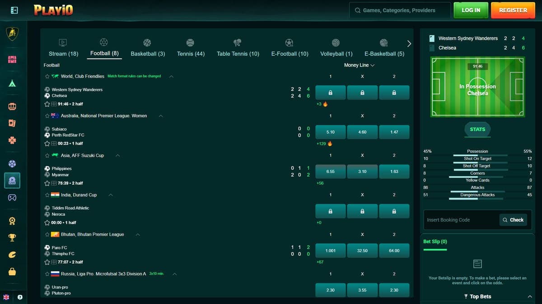542x304 pixels.
Task: Collapse the sidebar using the top-left menu icon
Action: [x=14, y=10]
